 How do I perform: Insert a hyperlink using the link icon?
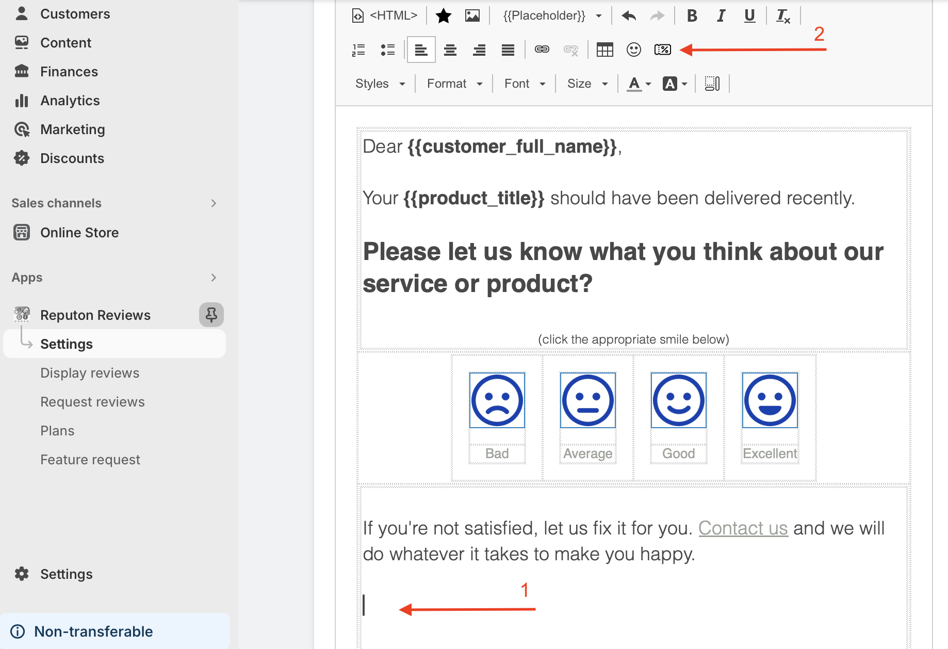point(542,50)
